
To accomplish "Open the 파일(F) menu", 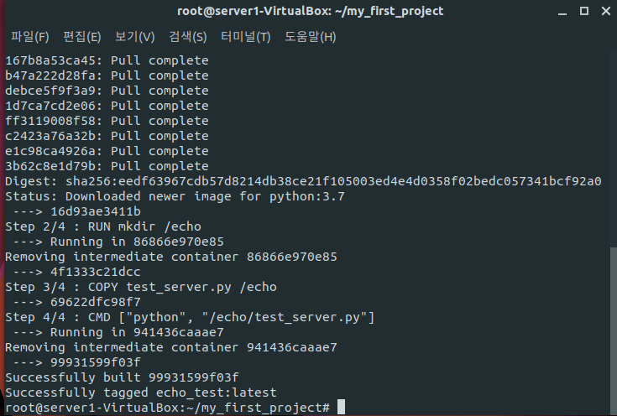I will click(x=30, y=37).
